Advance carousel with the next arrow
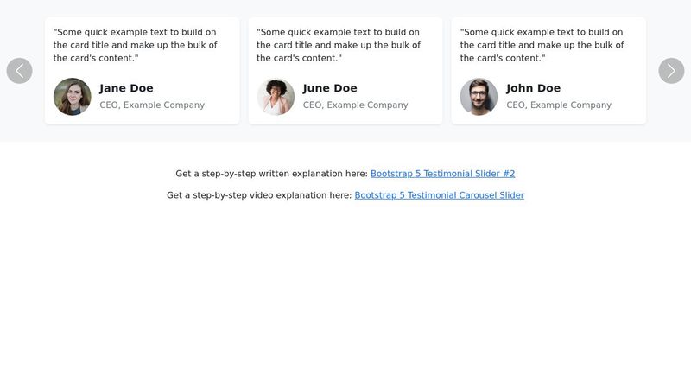 [671, 71]
